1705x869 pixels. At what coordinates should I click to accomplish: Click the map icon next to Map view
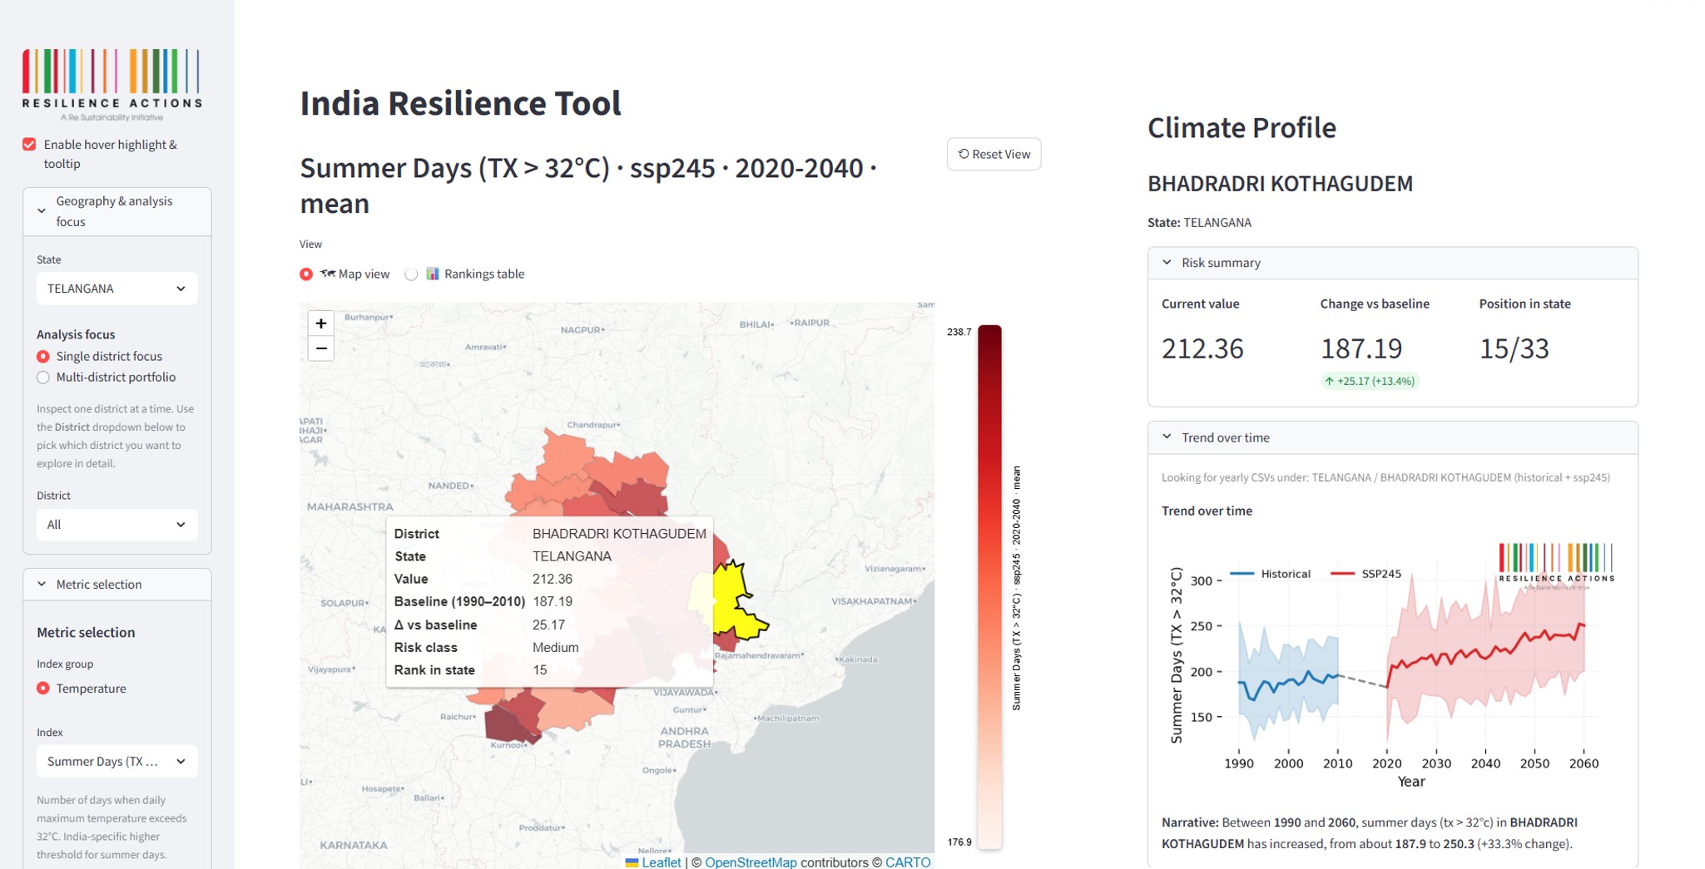(x=328, y=274)
